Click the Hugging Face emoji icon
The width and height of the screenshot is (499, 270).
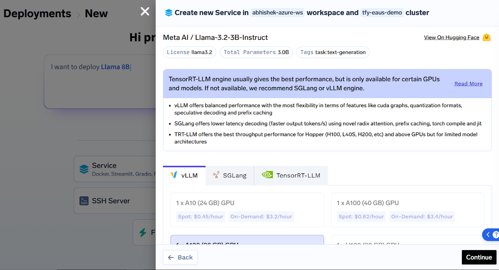pyautogui.click(x=487, y=37)
